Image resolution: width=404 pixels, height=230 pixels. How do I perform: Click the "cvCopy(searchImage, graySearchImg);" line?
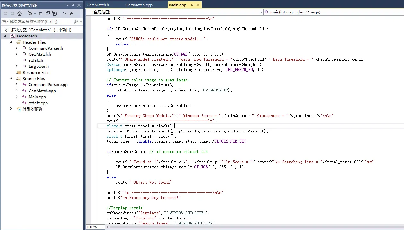tap(155, 106)
